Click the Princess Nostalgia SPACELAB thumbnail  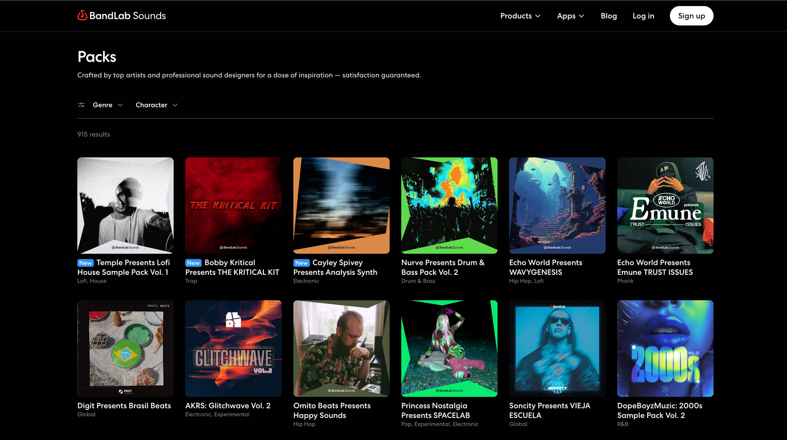click(449, 348)
